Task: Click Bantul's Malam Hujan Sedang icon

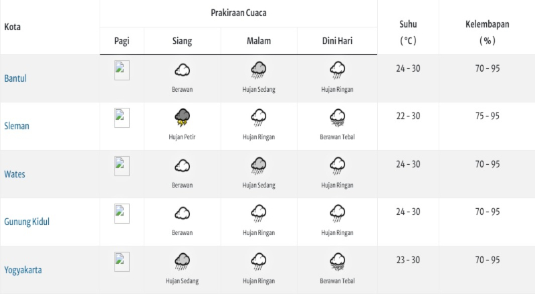Action: tap(259, 70)
